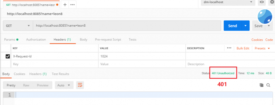Viewport: 275px width, 105px height.
Task: Open the Pre-request Script tab
Action: pyautogui.click(x=108, y=40)
